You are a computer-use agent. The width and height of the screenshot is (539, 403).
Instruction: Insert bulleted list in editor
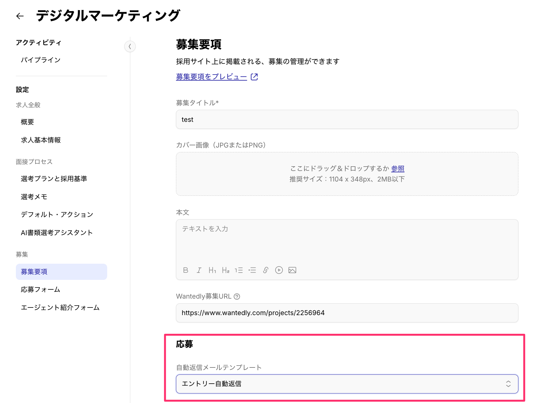pos(252,270)
